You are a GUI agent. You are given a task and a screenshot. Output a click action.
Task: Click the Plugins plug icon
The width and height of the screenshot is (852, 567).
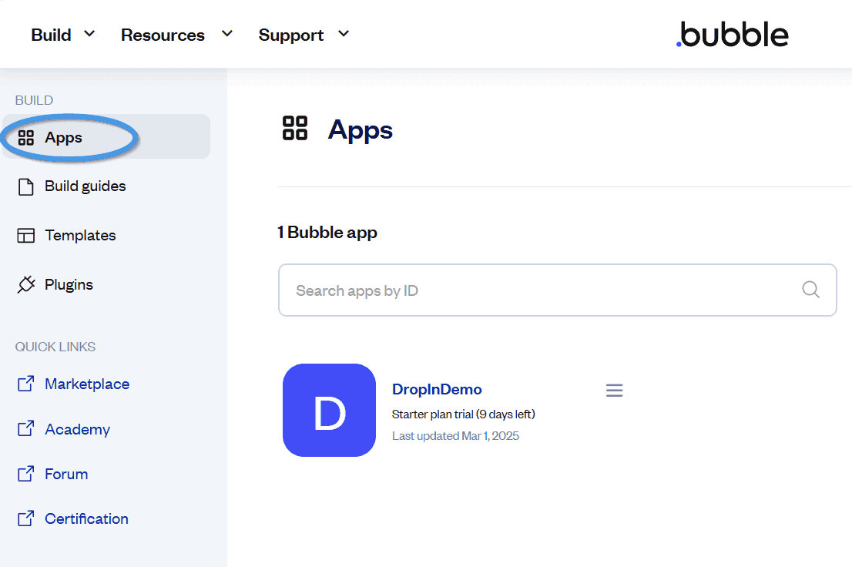[x=25, y=284]
